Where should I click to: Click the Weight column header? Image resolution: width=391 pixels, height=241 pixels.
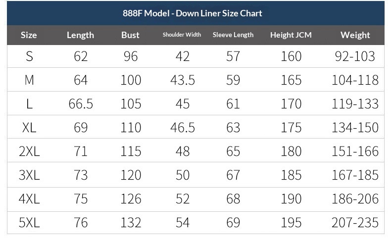coord(355,35)
